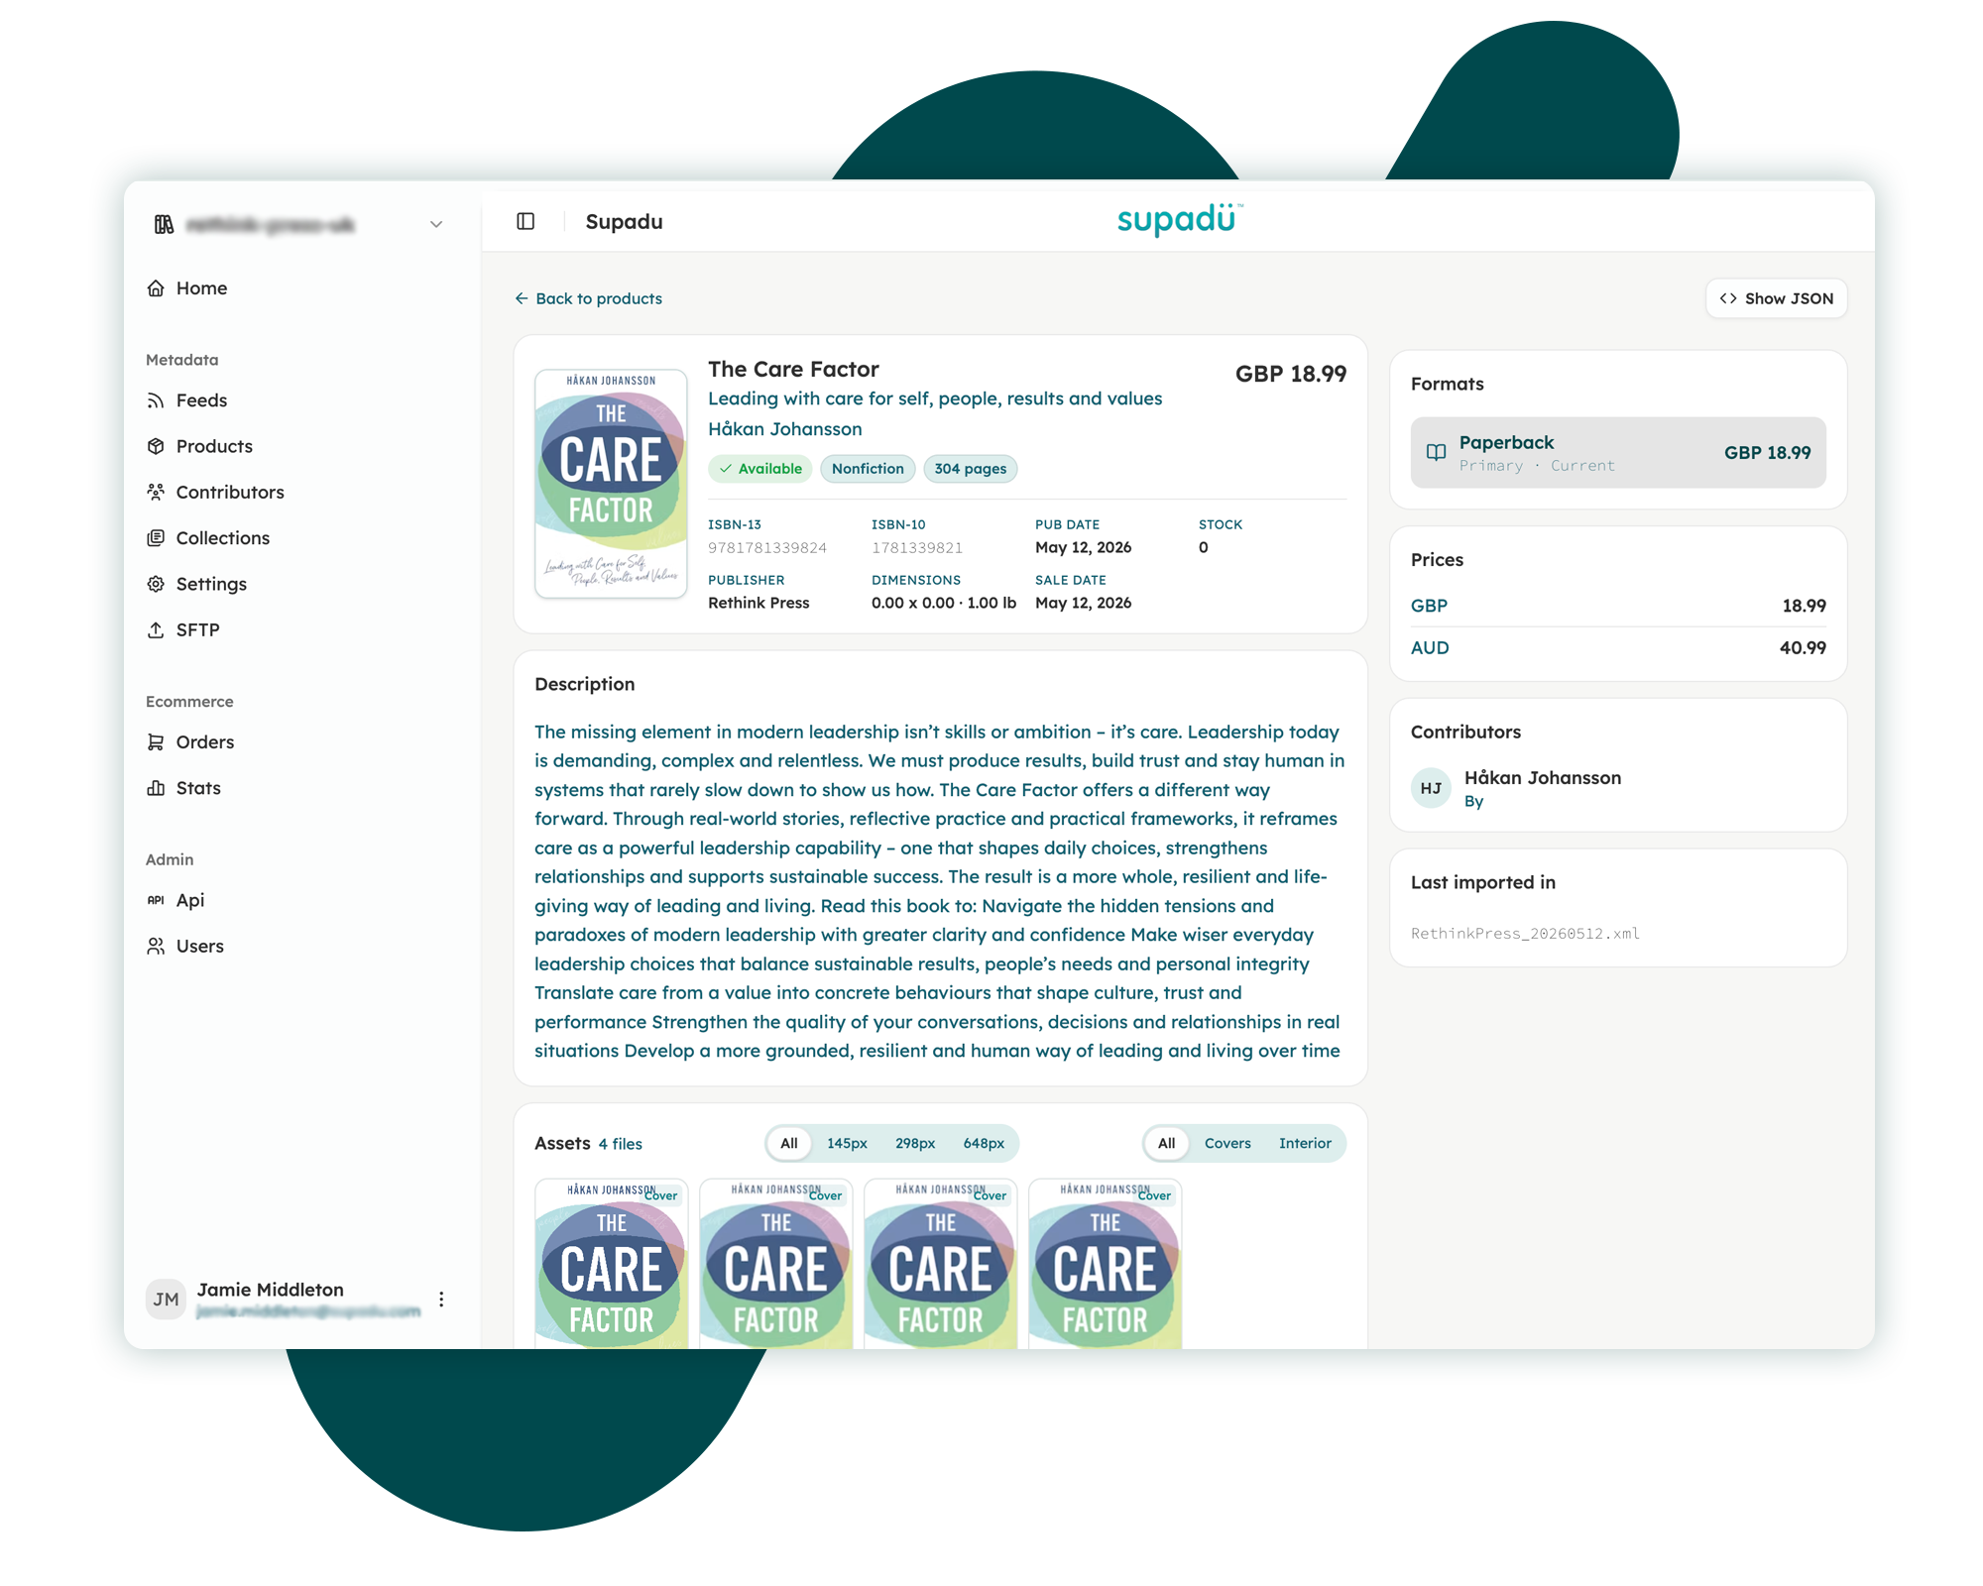This screenshot has height=1586, width=1983.
Task: Open the third asset cover thumbnail
Action: click(x=940, y=1264)
